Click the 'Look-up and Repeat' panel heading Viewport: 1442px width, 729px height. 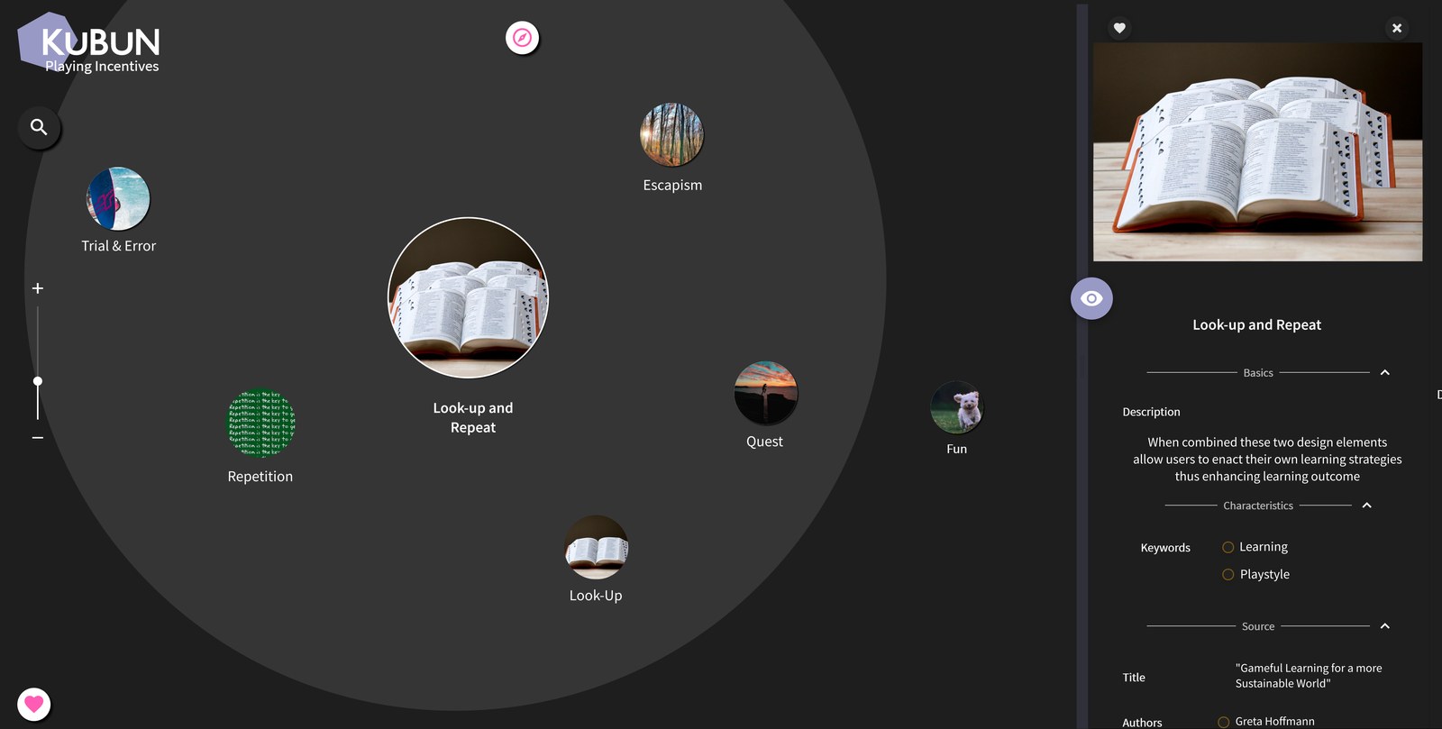[1257, 325]
